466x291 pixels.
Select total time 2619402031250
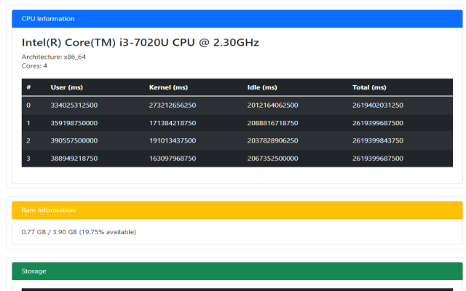click(x=378, y=105)
